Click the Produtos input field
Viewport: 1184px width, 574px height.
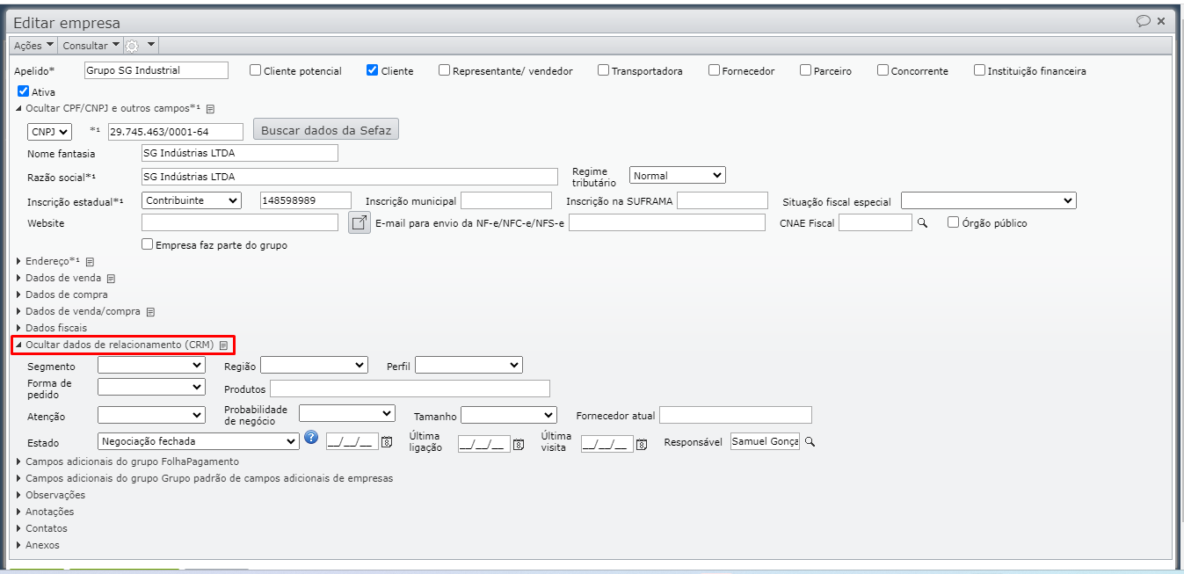[410, 389]
